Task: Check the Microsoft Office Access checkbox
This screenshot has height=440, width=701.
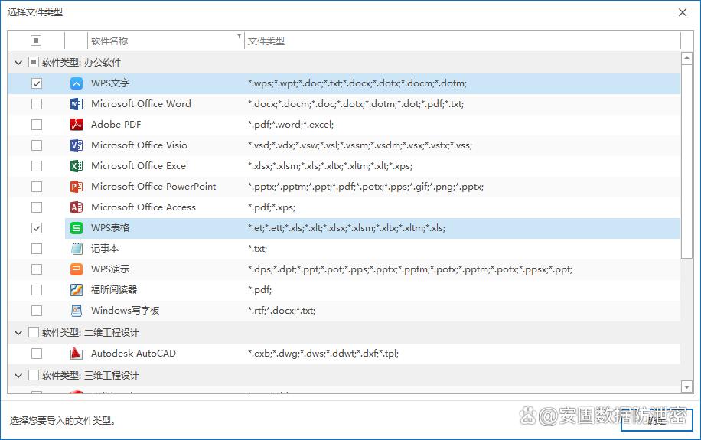Action: pyautogui.click(x=37, y=207)
